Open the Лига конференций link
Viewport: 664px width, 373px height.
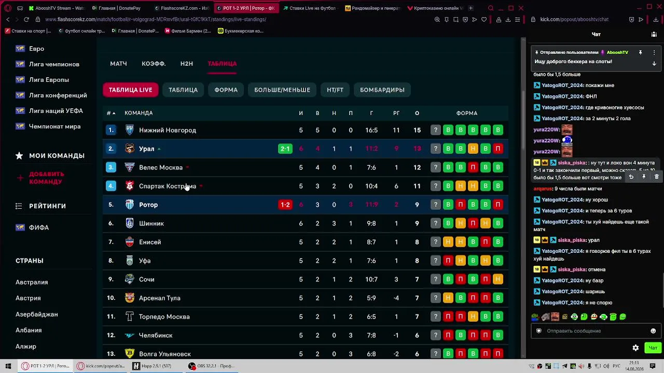(x=58, y=95)
